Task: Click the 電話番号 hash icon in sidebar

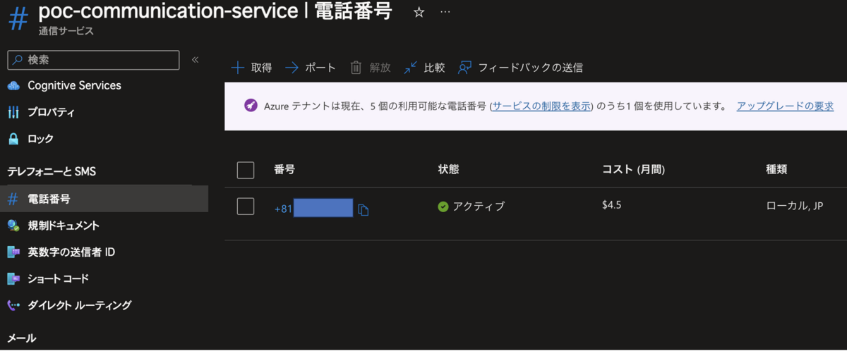Action: point(13,199)
